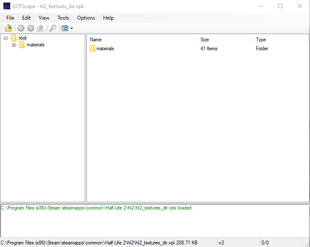The image size is (310, 247).
Task: Click the Open package toolbar icon
Action: tap(9, 28)
